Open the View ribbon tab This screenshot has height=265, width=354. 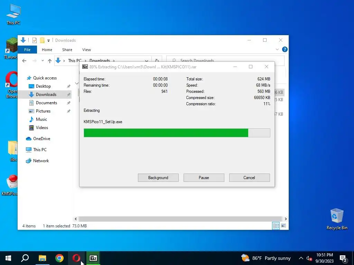pyautogui.click(x=86, y=50)
